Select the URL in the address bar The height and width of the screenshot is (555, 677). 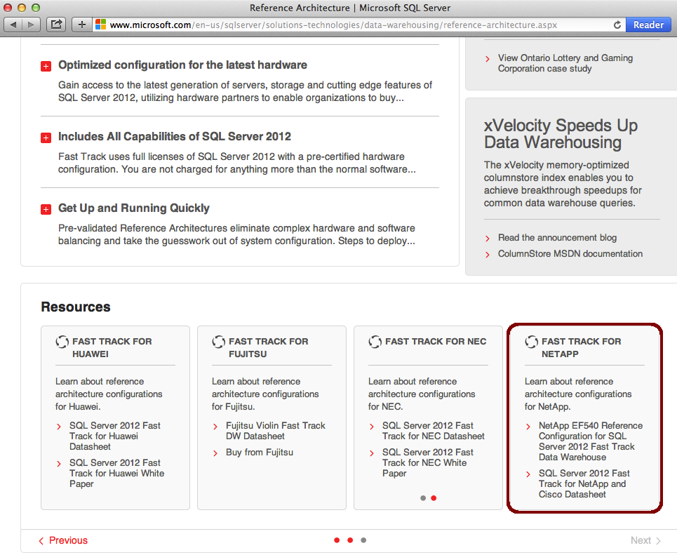pyautogui.click(x=333, y=25)
